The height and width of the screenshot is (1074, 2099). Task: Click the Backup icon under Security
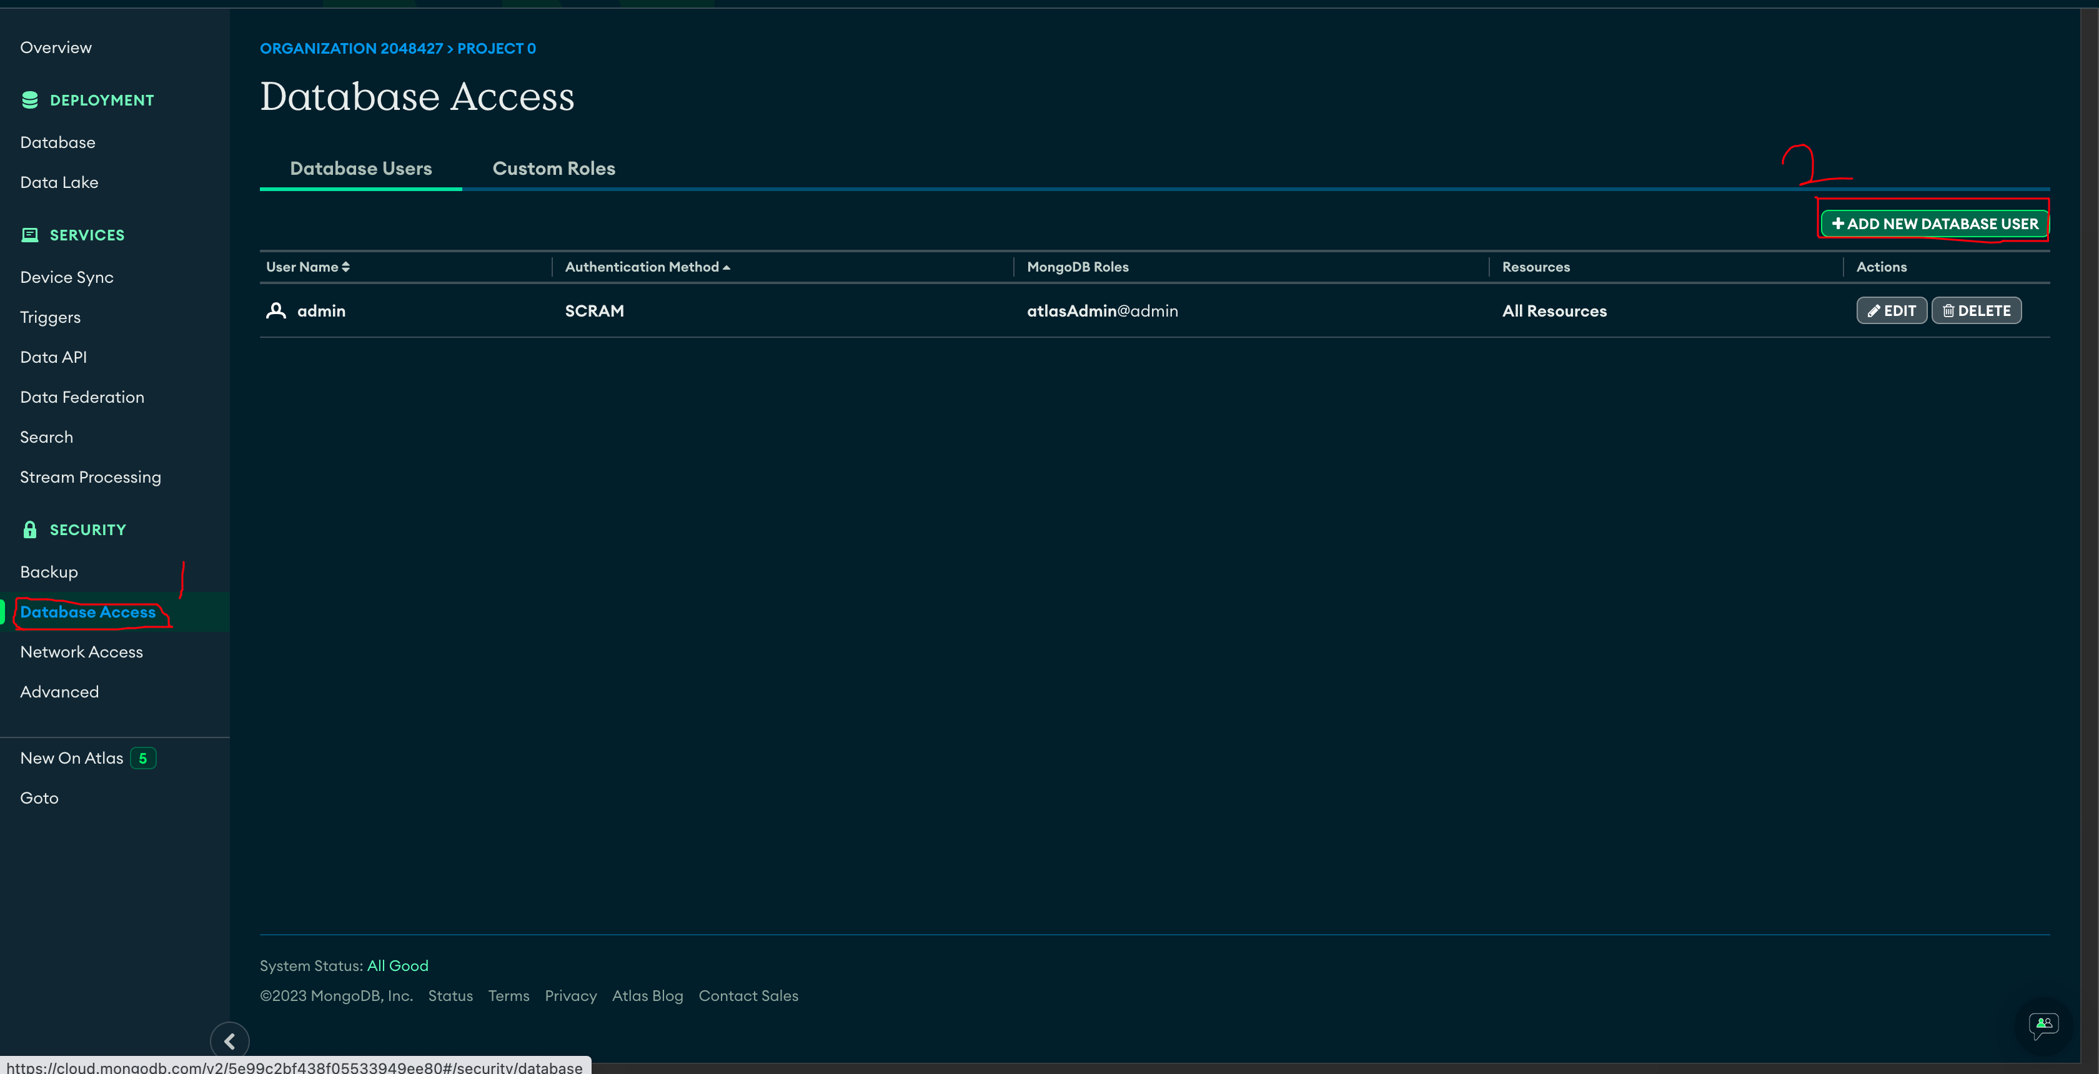pos(48,571)
